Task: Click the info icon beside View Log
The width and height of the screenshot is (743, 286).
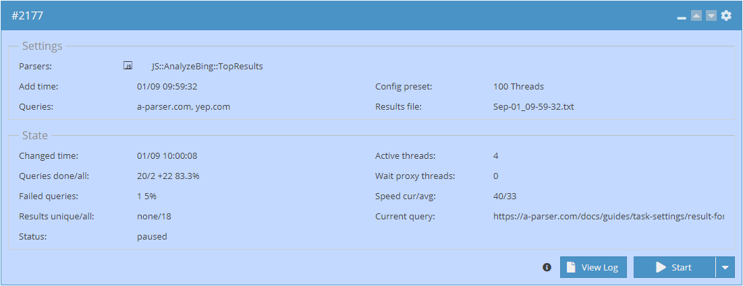Action: (x=547, y=267)
